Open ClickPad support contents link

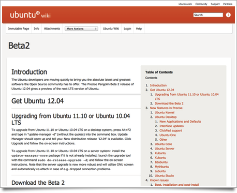[x=171, y=130]
